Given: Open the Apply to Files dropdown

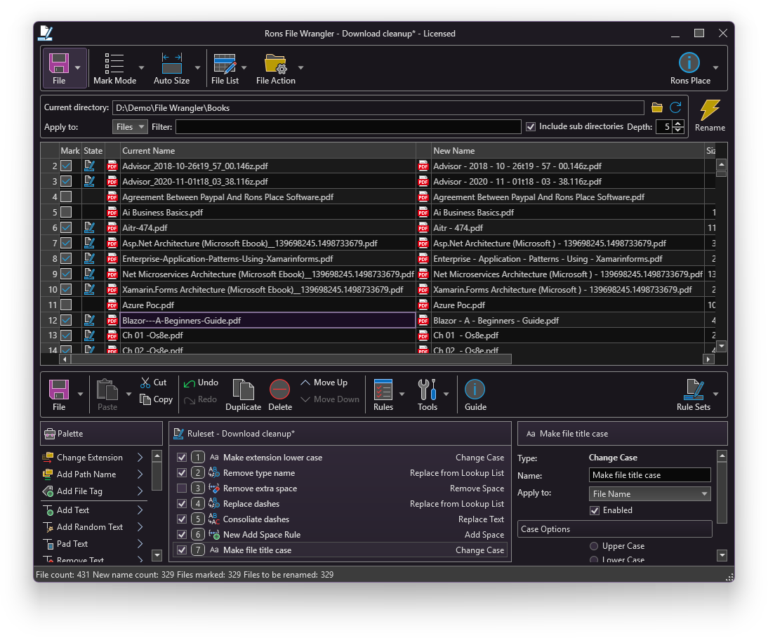Looking at the screenshot, I should coord(130,127).
